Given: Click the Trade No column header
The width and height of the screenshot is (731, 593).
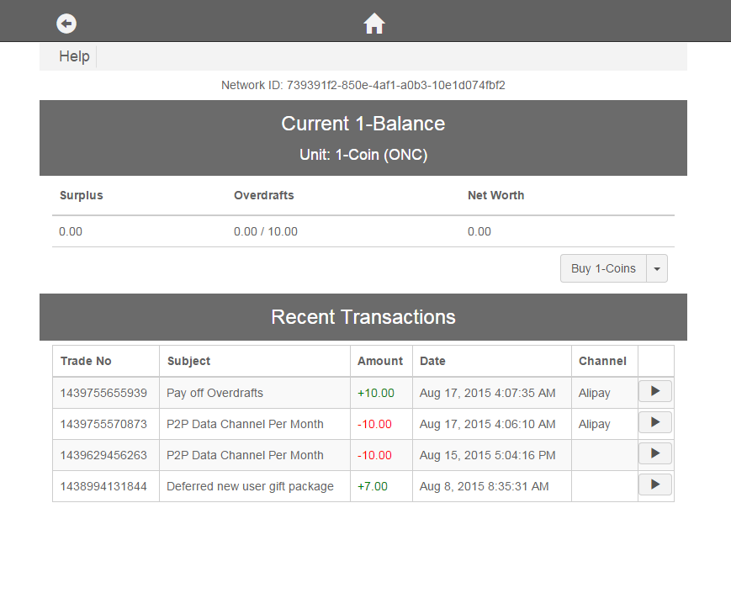Looking at the screenshot, I should [x=86, y=361].
